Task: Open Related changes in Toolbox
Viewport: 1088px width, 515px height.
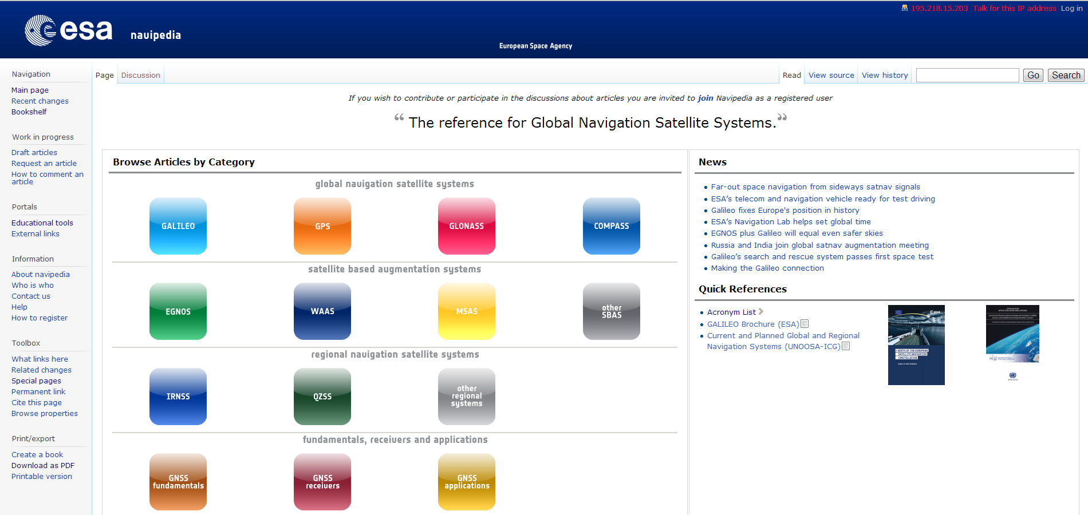Action: click(x=42, y=370)
